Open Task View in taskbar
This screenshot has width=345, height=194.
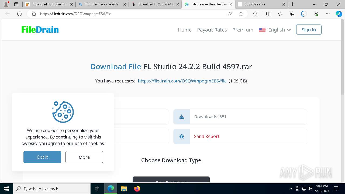97,189
